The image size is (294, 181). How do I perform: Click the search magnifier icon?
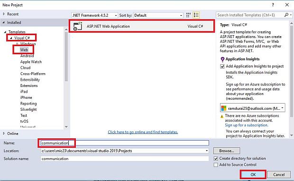(286, 15)
